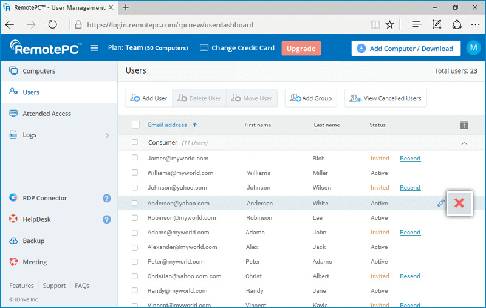Check Anderson@yahoo.com row checkbox

(134, 204)
